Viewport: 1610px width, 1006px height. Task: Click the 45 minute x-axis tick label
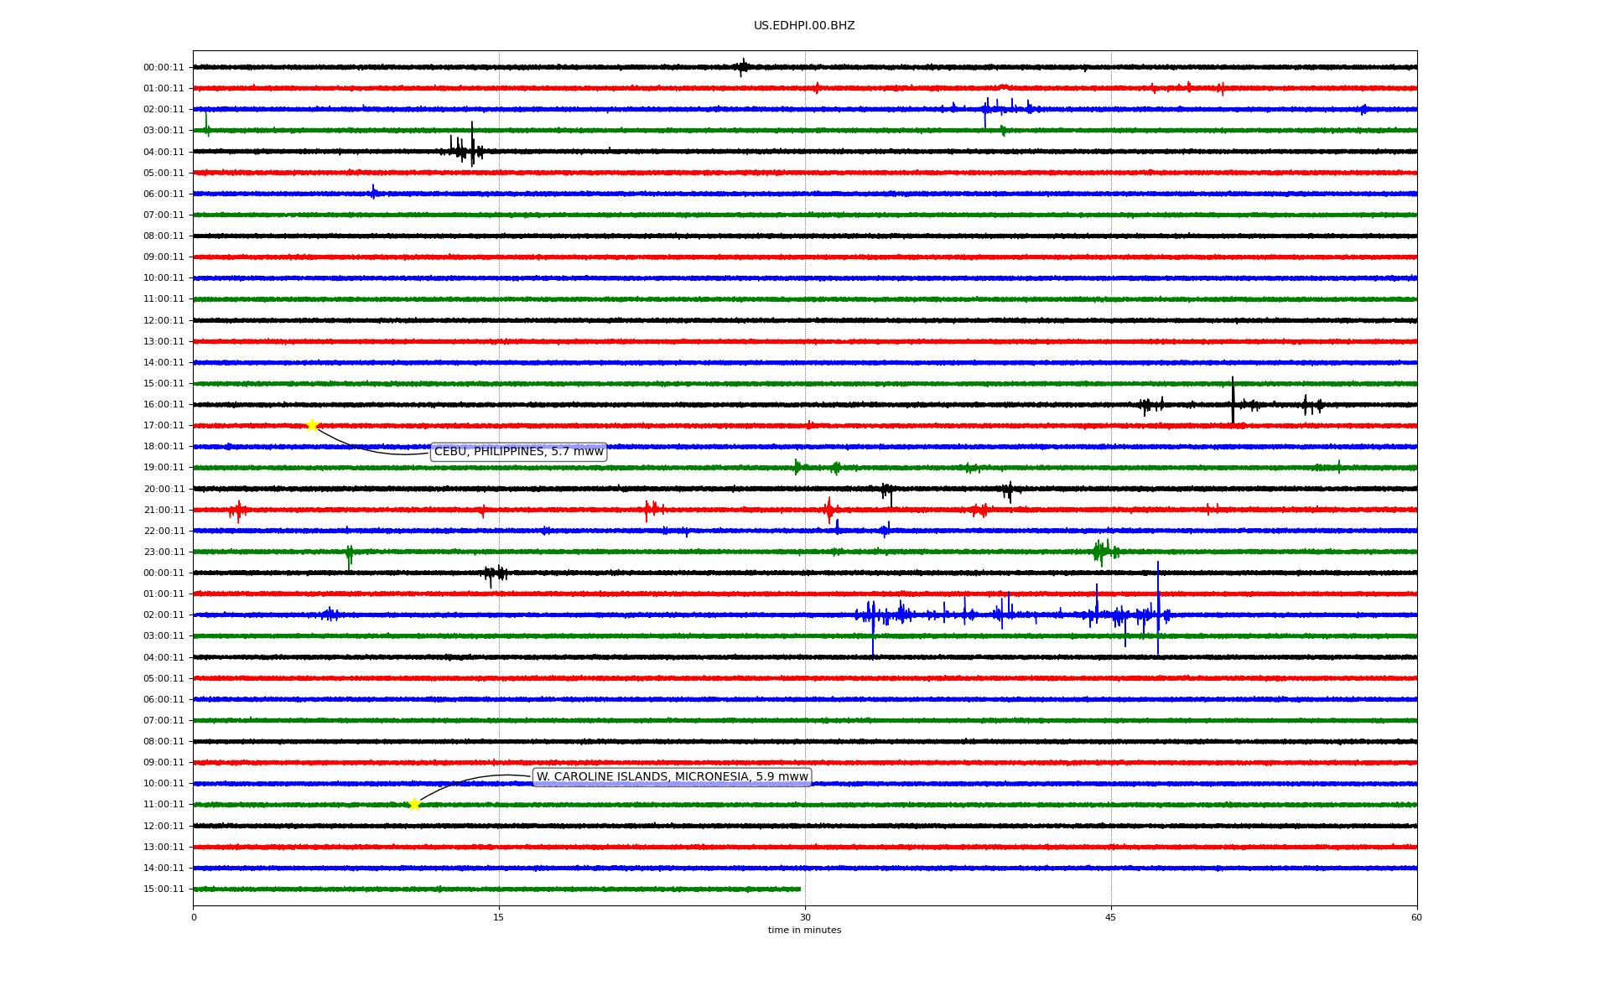pyautogui.click(x=1111, y=917)
